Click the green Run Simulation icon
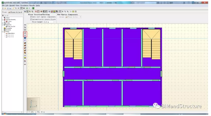The image size is (211, 116). [x=27, y=8]
